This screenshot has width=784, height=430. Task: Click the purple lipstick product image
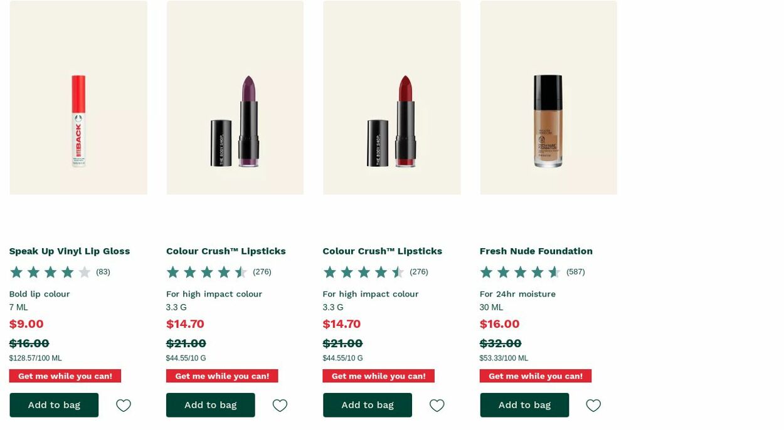click(x=235, y=97)
